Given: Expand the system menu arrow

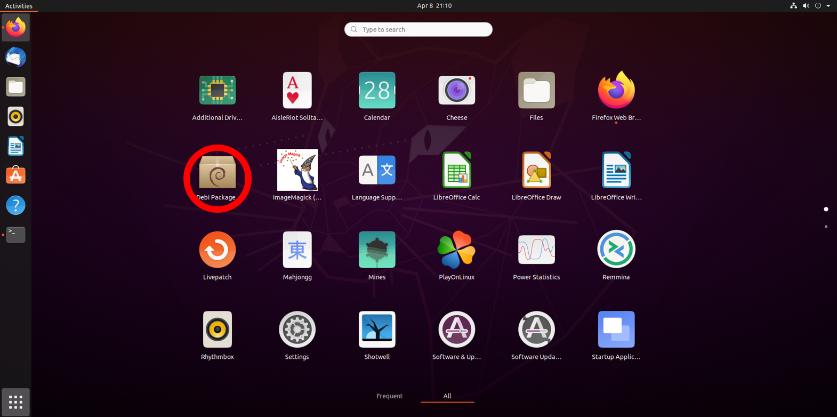Looking at the screenshot, I should tap(828, 6).
